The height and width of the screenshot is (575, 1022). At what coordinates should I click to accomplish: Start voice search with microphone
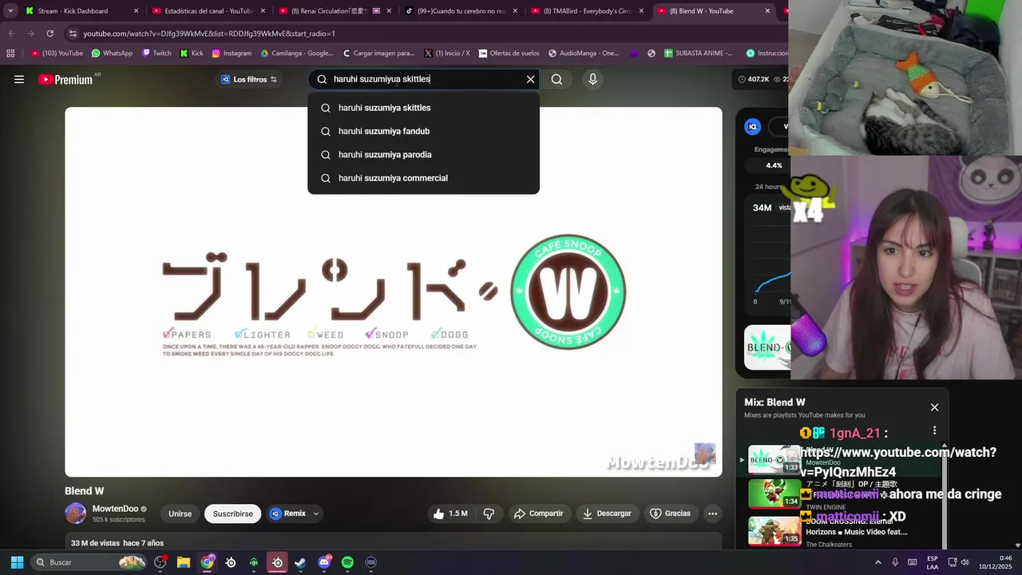(x=592, y=79)
